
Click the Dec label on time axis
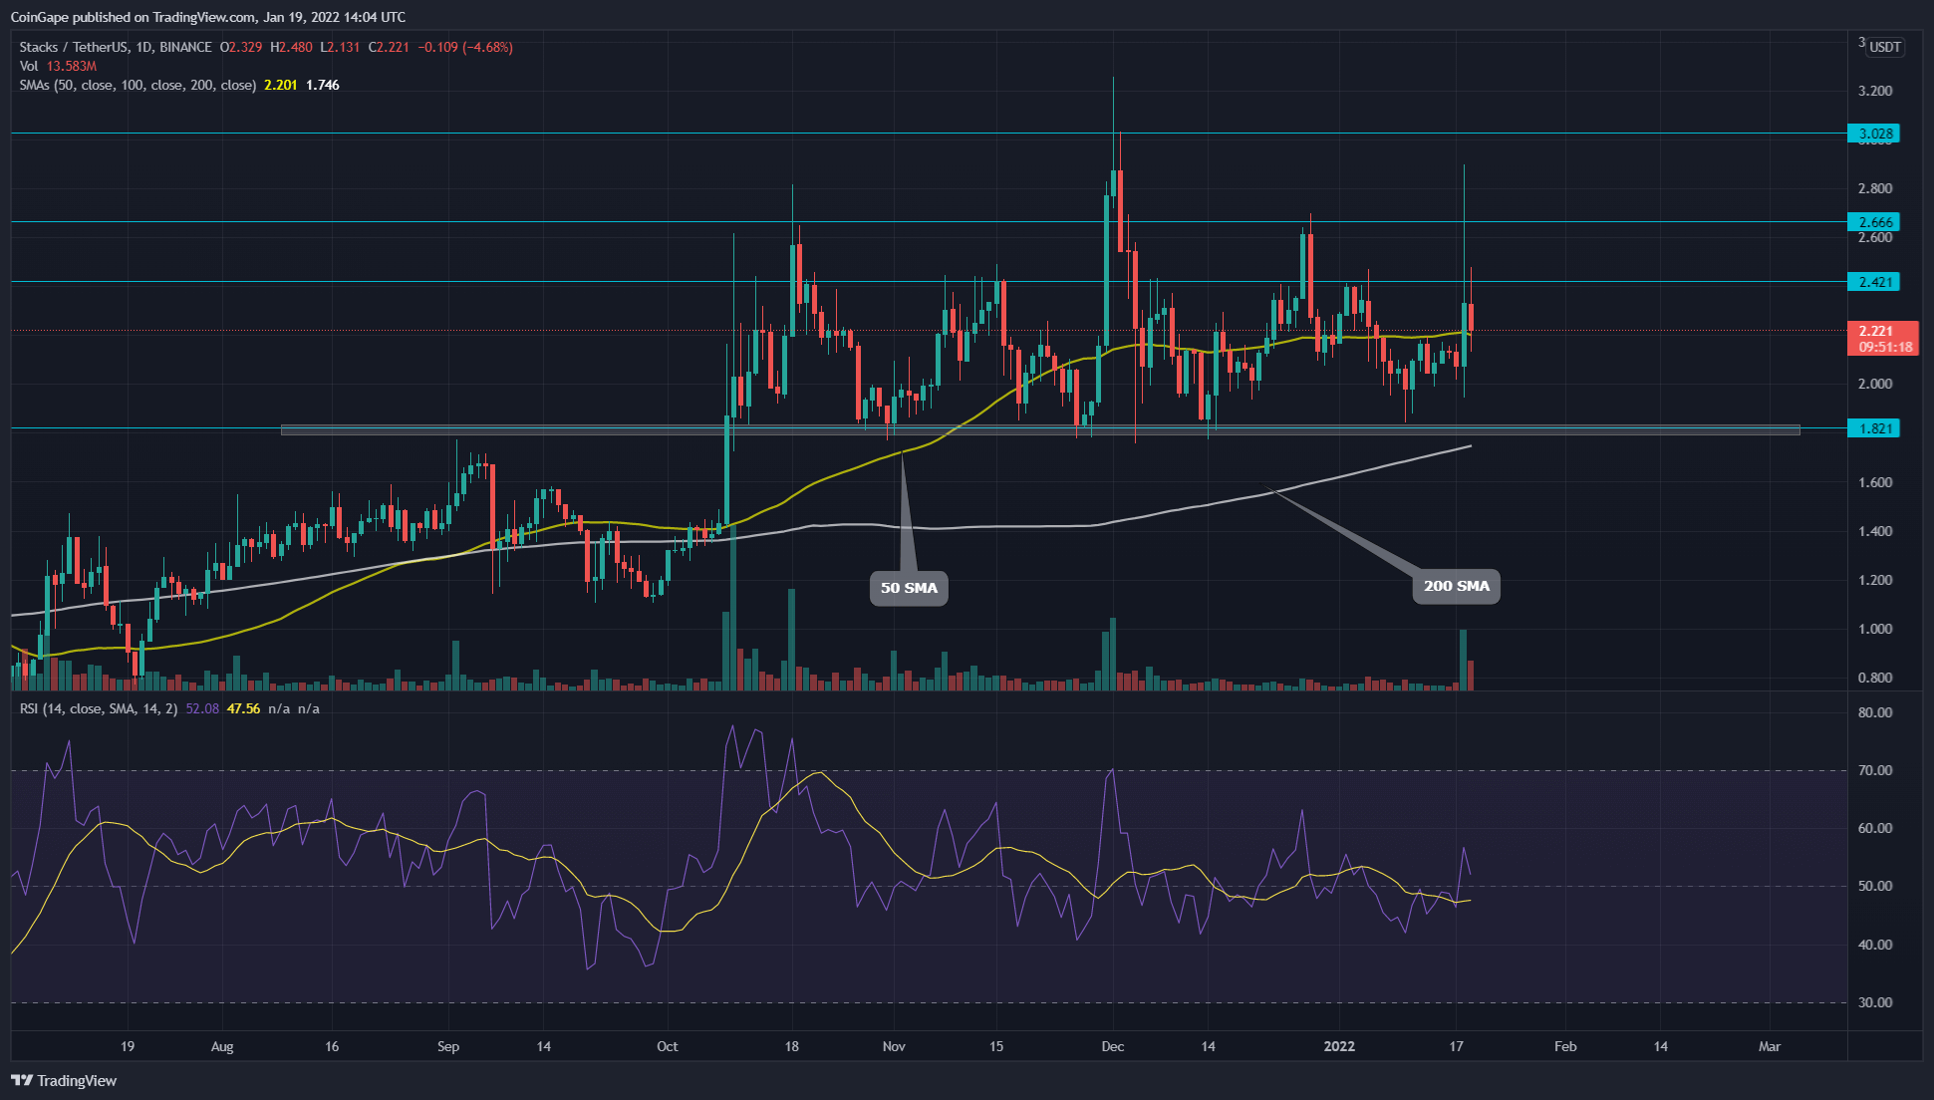click(1112, 1046)
